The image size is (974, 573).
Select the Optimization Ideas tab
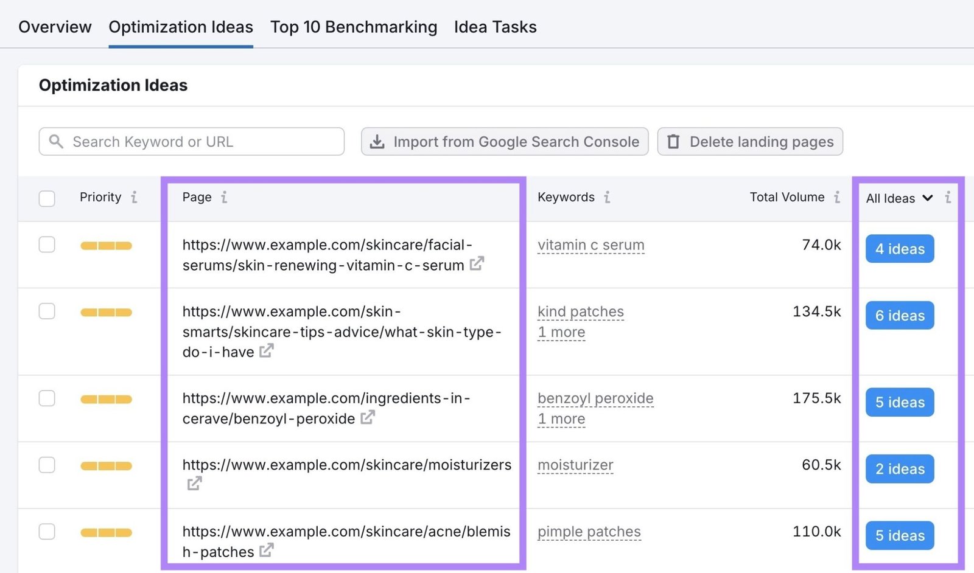click(181, 27)
